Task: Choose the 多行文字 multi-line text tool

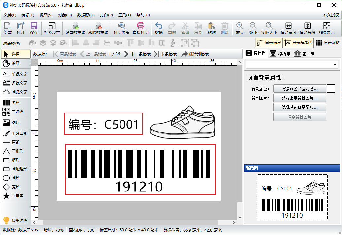Action: click(16, 83)
